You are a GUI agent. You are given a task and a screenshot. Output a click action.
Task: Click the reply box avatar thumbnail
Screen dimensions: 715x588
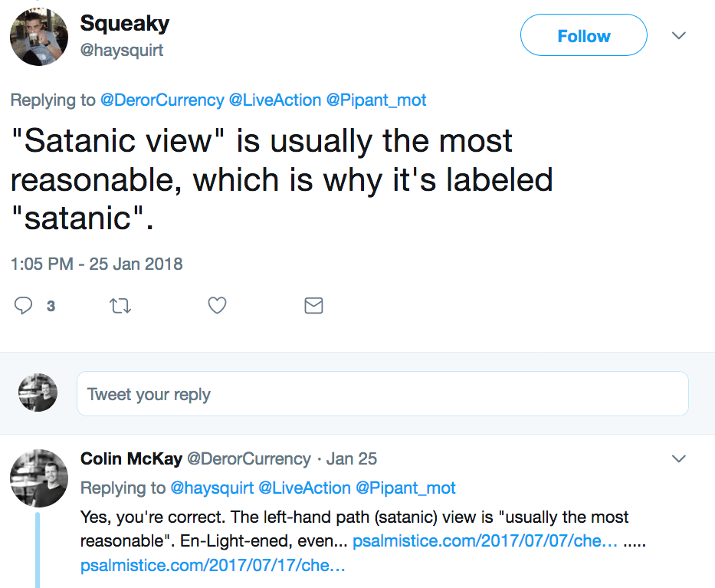coord(38,392)
